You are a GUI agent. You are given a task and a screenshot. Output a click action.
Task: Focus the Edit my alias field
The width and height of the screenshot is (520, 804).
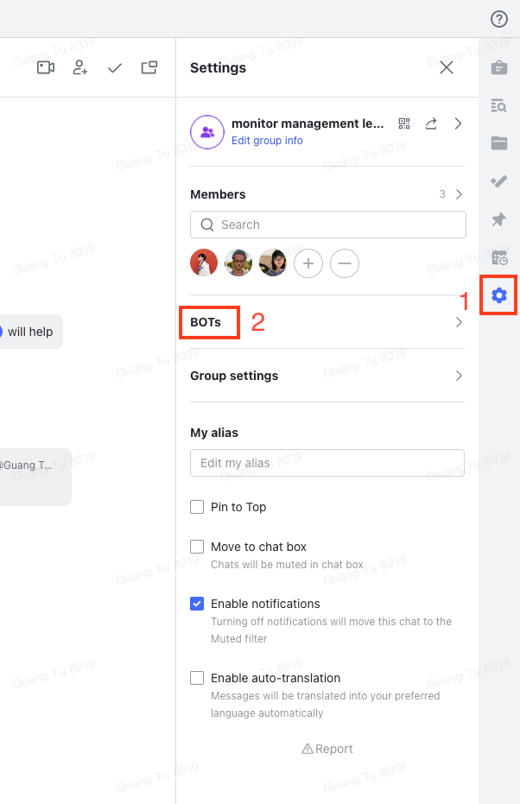tap(327, 463)
